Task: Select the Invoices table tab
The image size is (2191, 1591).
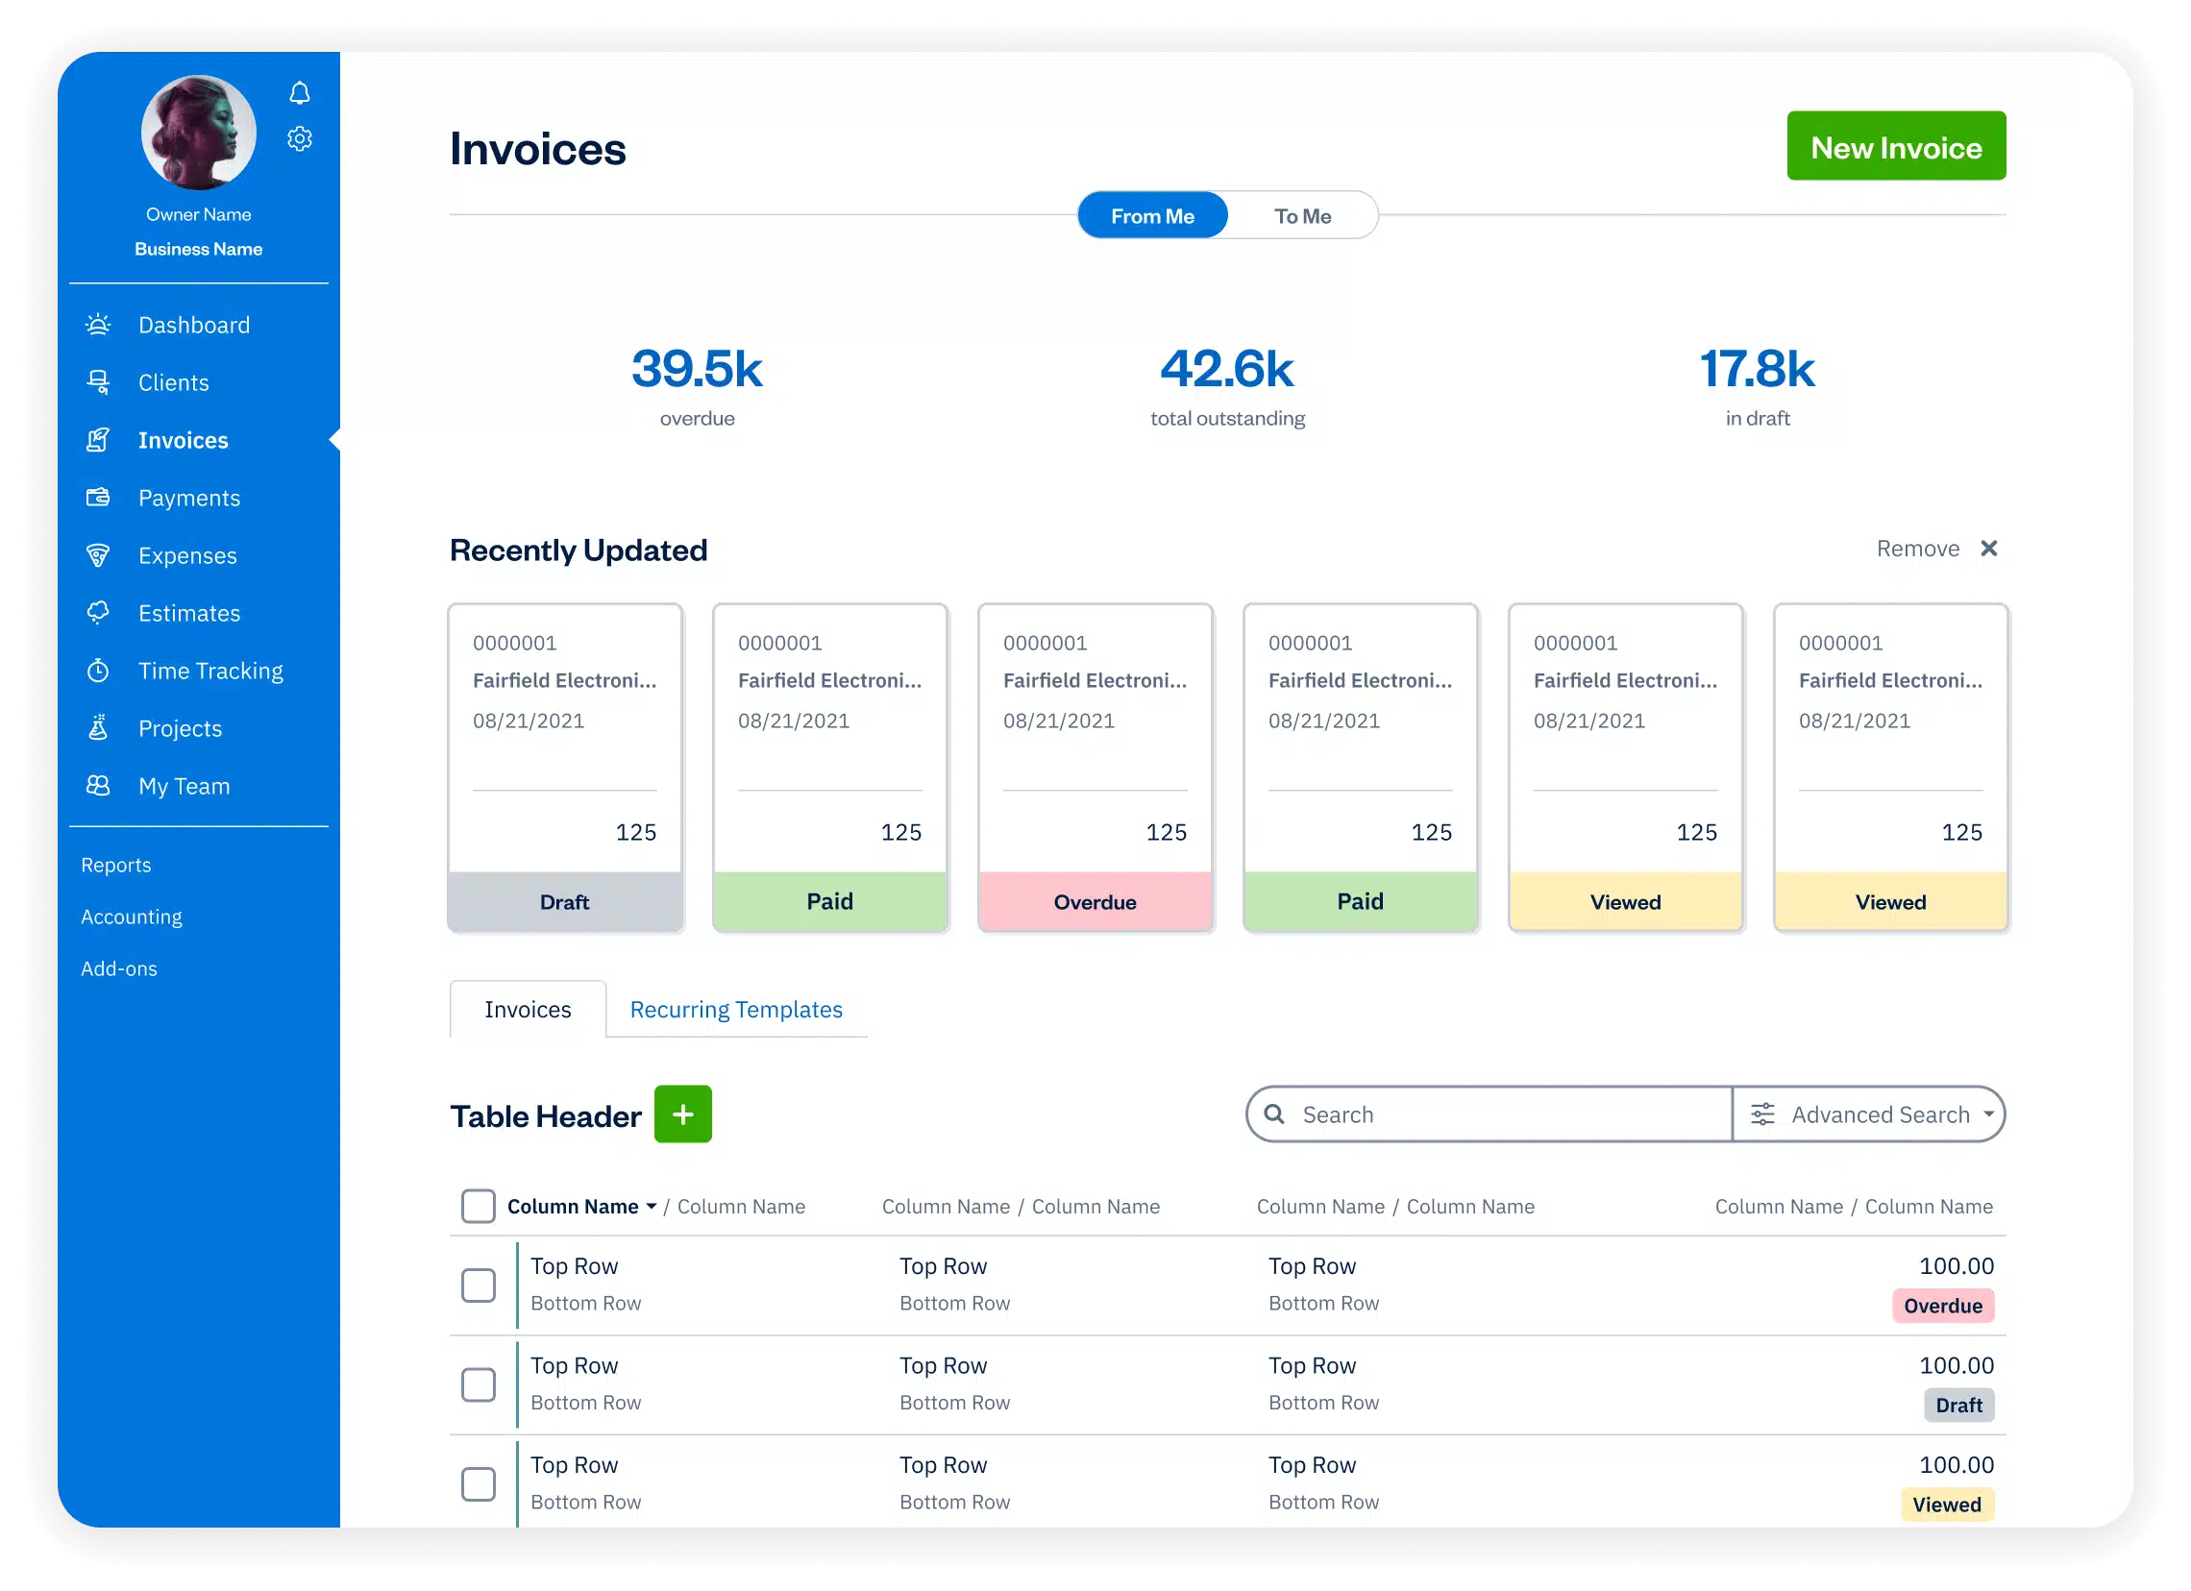Action: pyautogui.click(x=528, y=1009)
